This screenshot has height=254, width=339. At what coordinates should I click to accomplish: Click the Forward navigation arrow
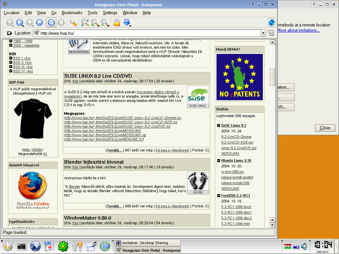[29, 22]
